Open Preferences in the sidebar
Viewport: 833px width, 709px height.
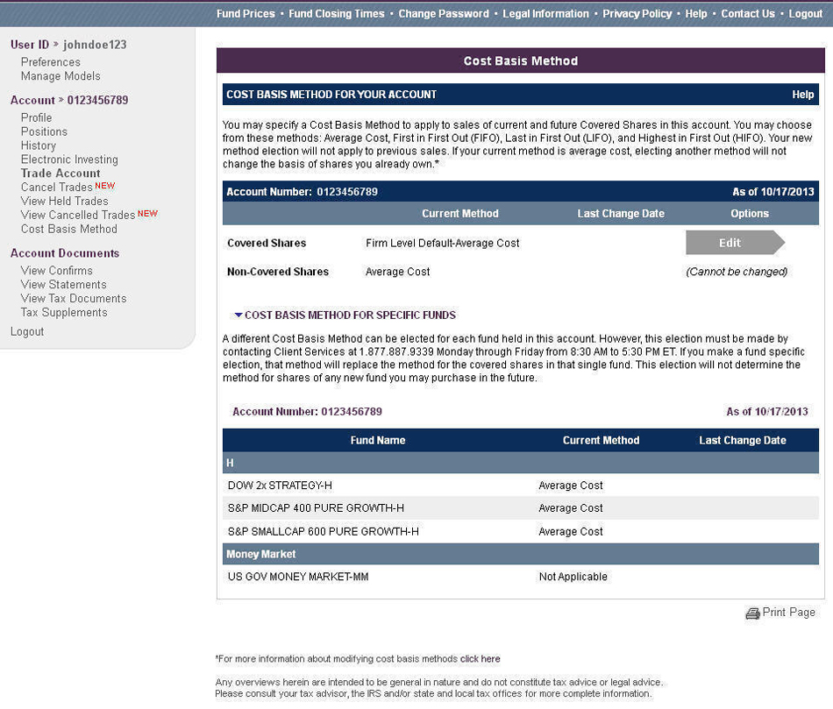(x=51, y=62)
